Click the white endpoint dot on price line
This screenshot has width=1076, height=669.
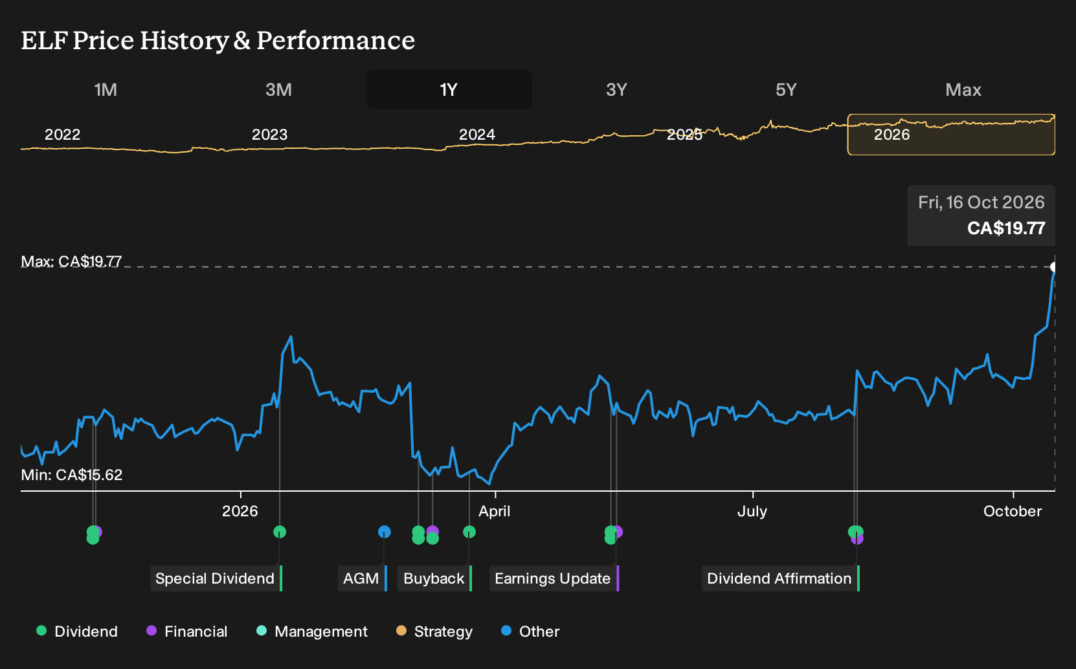[x=1054, y=267]
